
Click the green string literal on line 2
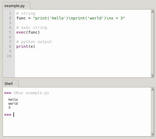(79, 18)
